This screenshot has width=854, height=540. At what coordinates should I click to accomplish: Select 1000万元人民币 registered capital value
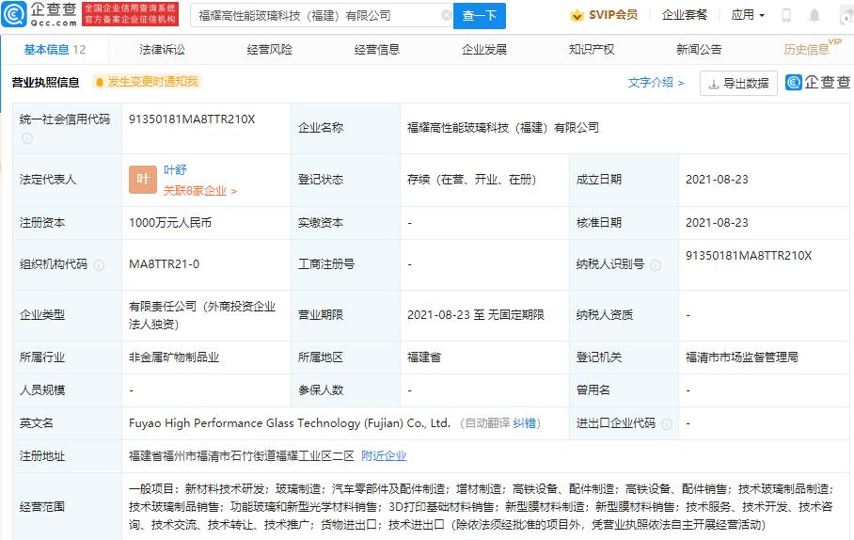point(170,223)
